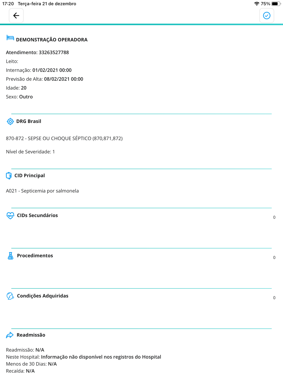Tap the DRG Brasil target icon
The height and width of the screenshot is (378, 283).
pos(10,121)
